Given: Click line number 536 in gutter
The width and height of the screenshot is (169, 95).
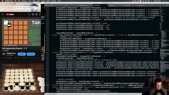Looking at the screenshot, I should 48,35.
